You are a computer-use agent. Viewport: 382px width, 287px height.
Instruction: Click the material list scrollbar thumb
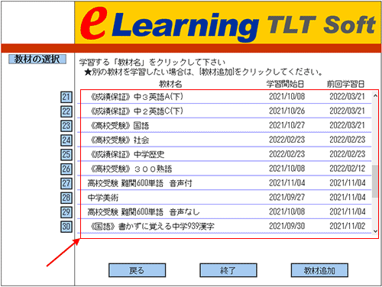coord(375,181)
